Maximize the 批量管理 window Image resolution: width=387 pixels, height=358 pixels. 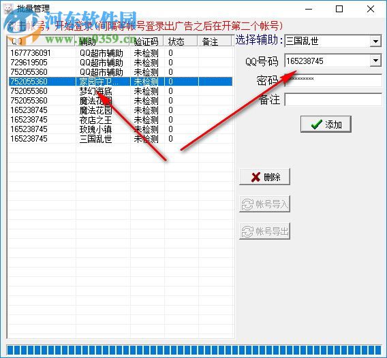[x=339, y=9]
